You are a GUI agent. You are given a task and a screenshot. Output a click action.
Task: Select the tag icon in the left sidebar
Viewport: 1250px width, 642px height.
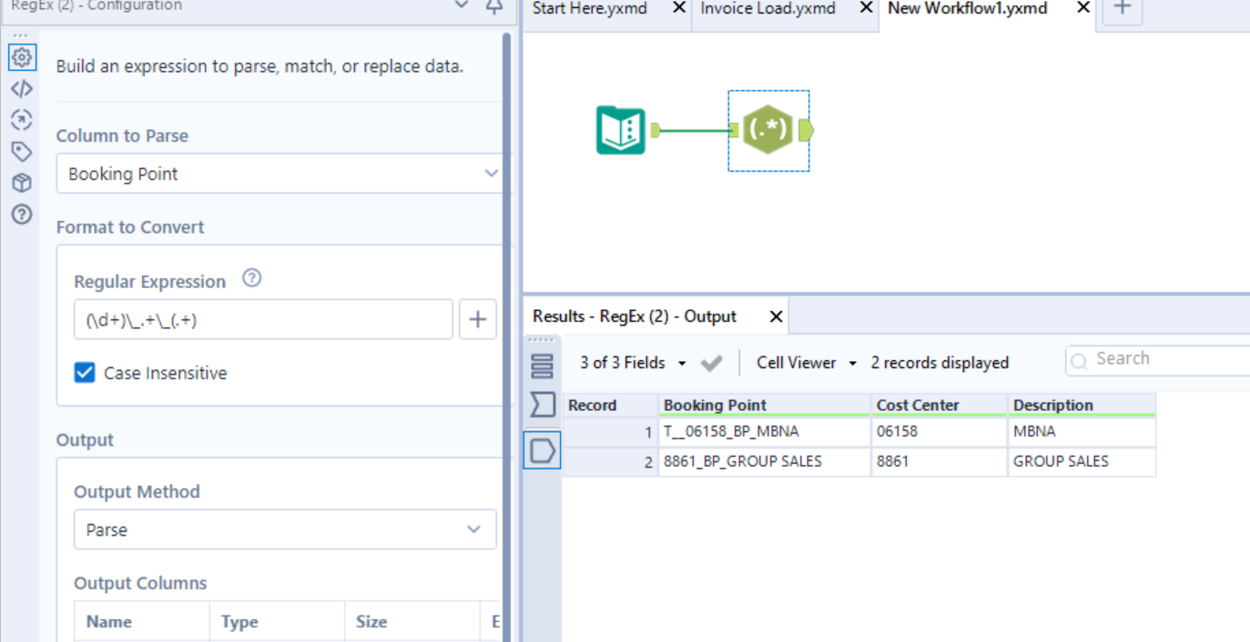pos(22,151)
